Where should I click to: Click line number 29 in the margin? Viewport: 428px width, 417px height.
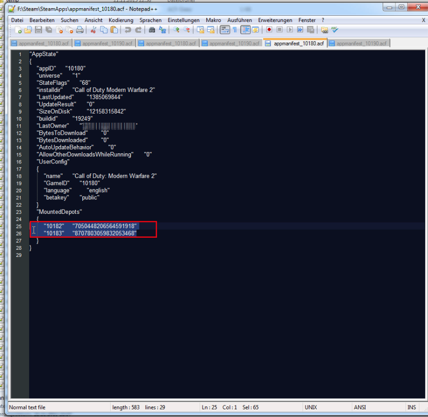point(19,255)
